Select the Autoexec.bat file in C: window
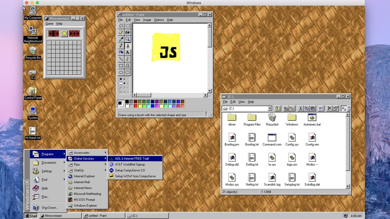The image size is (390, 219). [x=312, y=120]
